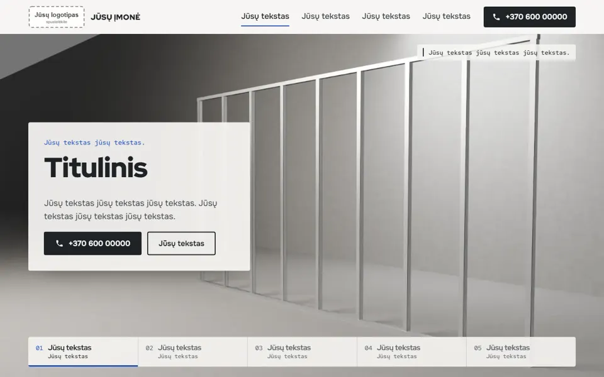Call +370 600 00000 from the header button
This screenshot has width=604, height=377.
(x=530, y=17)
